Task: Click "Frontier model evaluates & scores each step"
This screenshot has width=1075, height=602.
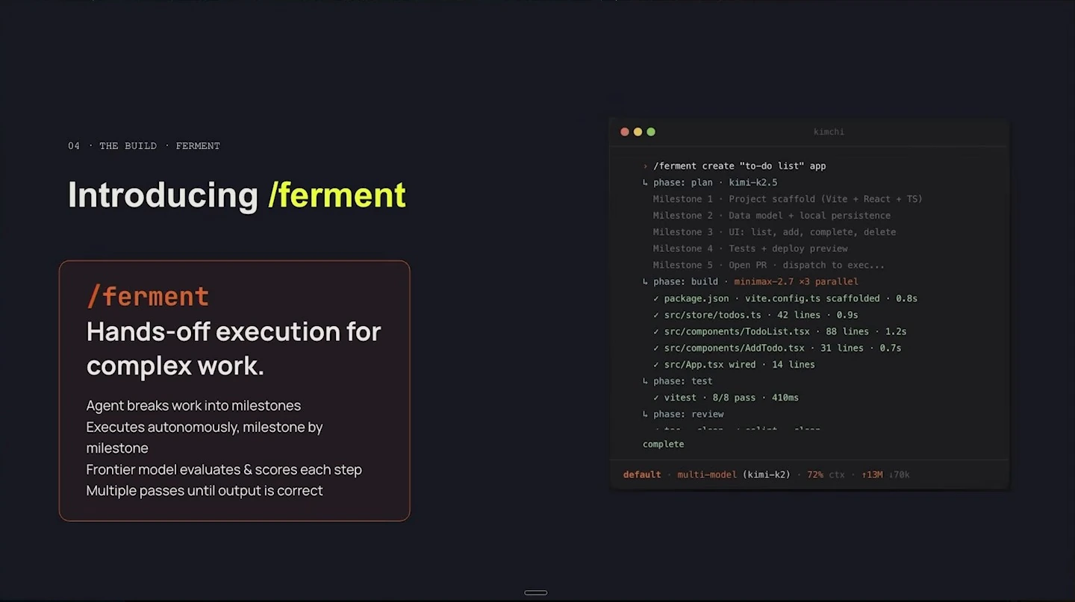Action: 224,470
